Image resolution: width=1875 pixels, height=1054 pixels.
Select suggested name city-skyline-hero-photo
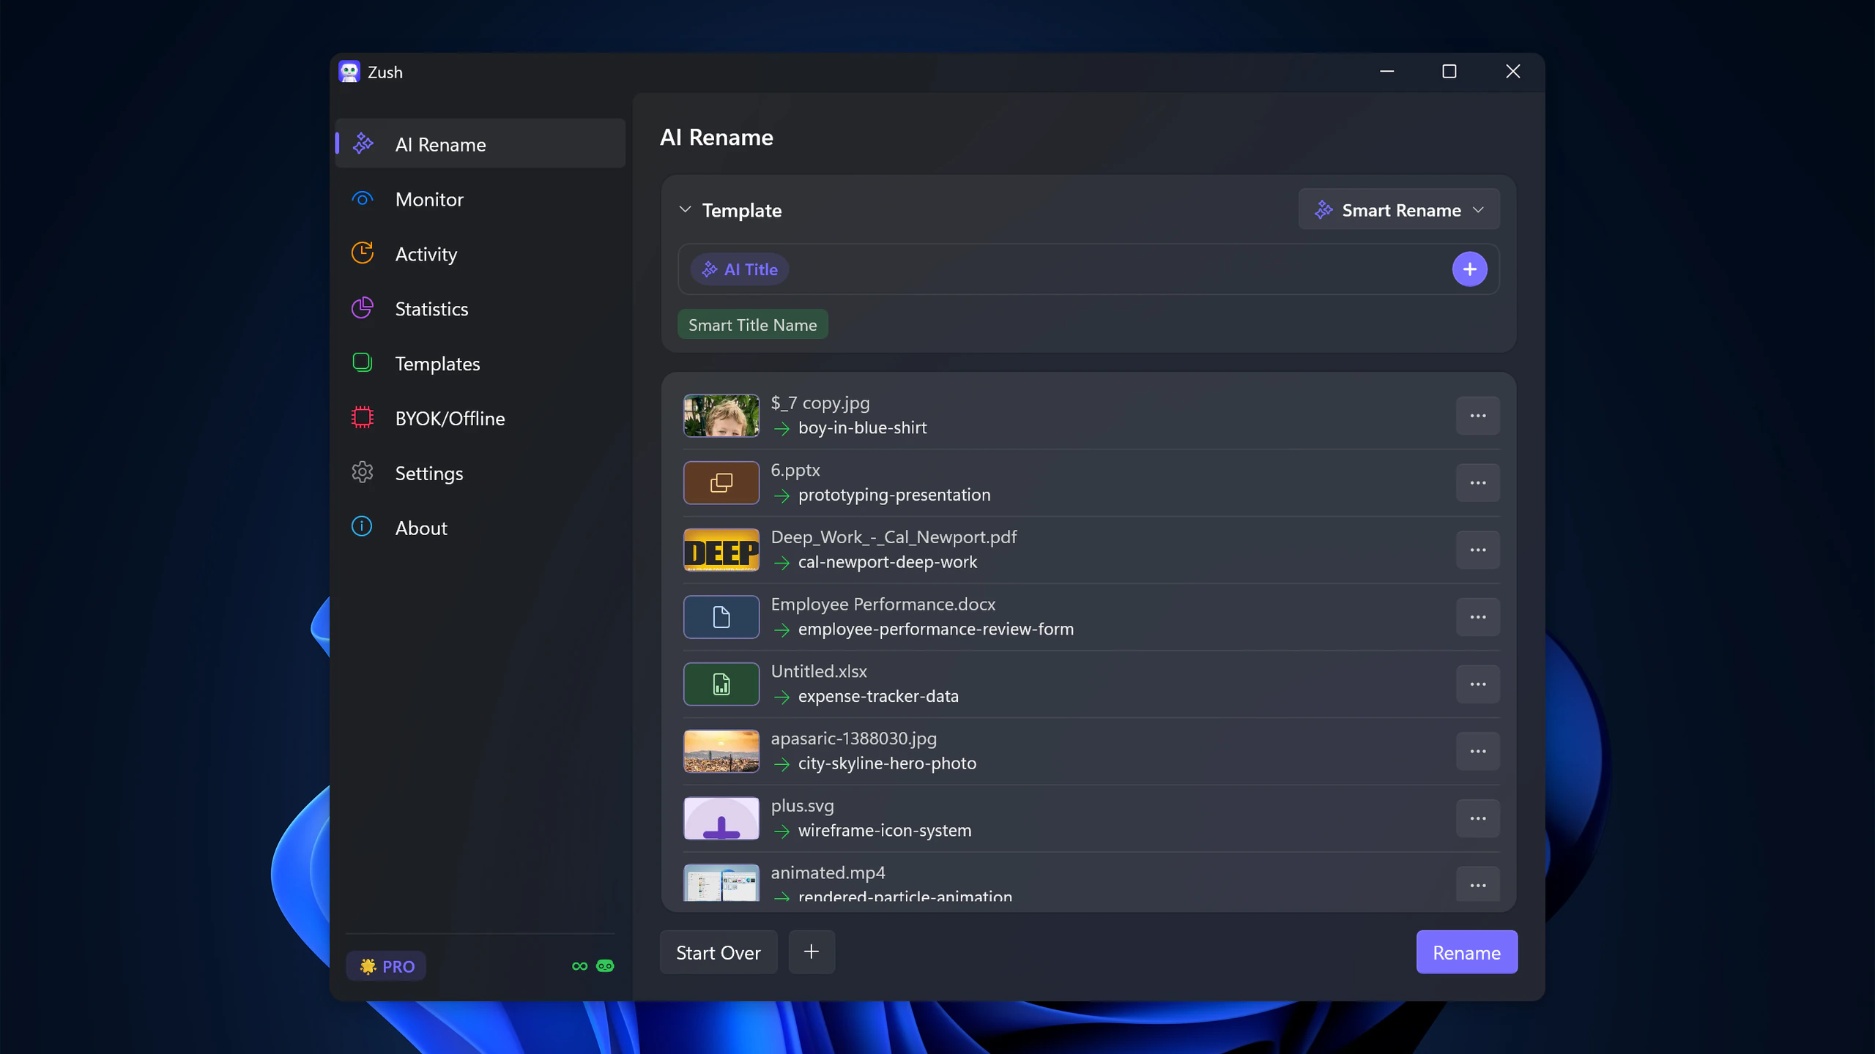(x=887, y=763)
